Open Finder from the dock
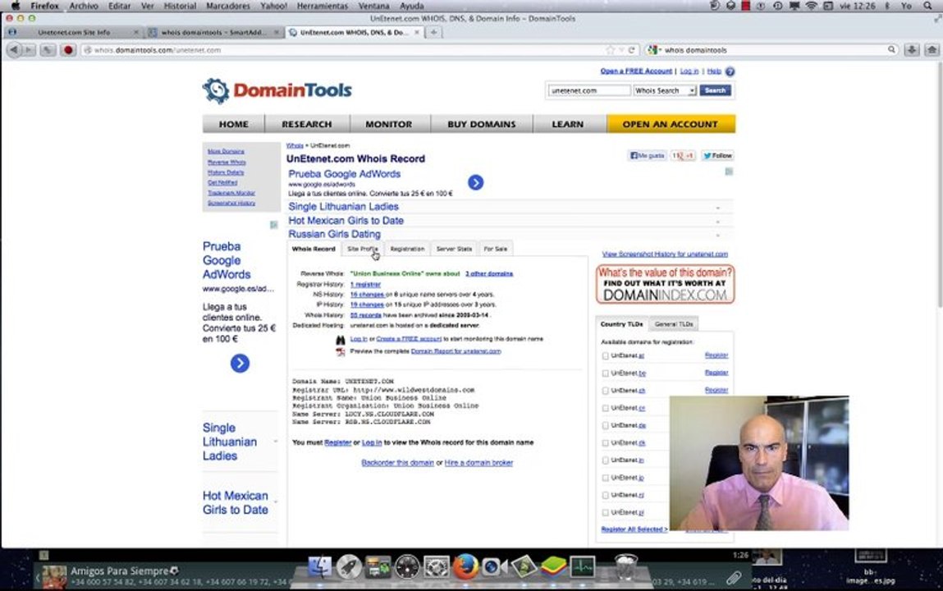 coord(320,566)
